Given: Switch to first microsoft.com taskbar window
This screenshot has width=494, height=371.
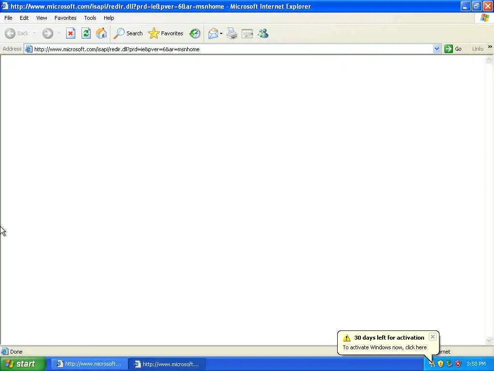Looking at the screenshot, I should 89,364.
